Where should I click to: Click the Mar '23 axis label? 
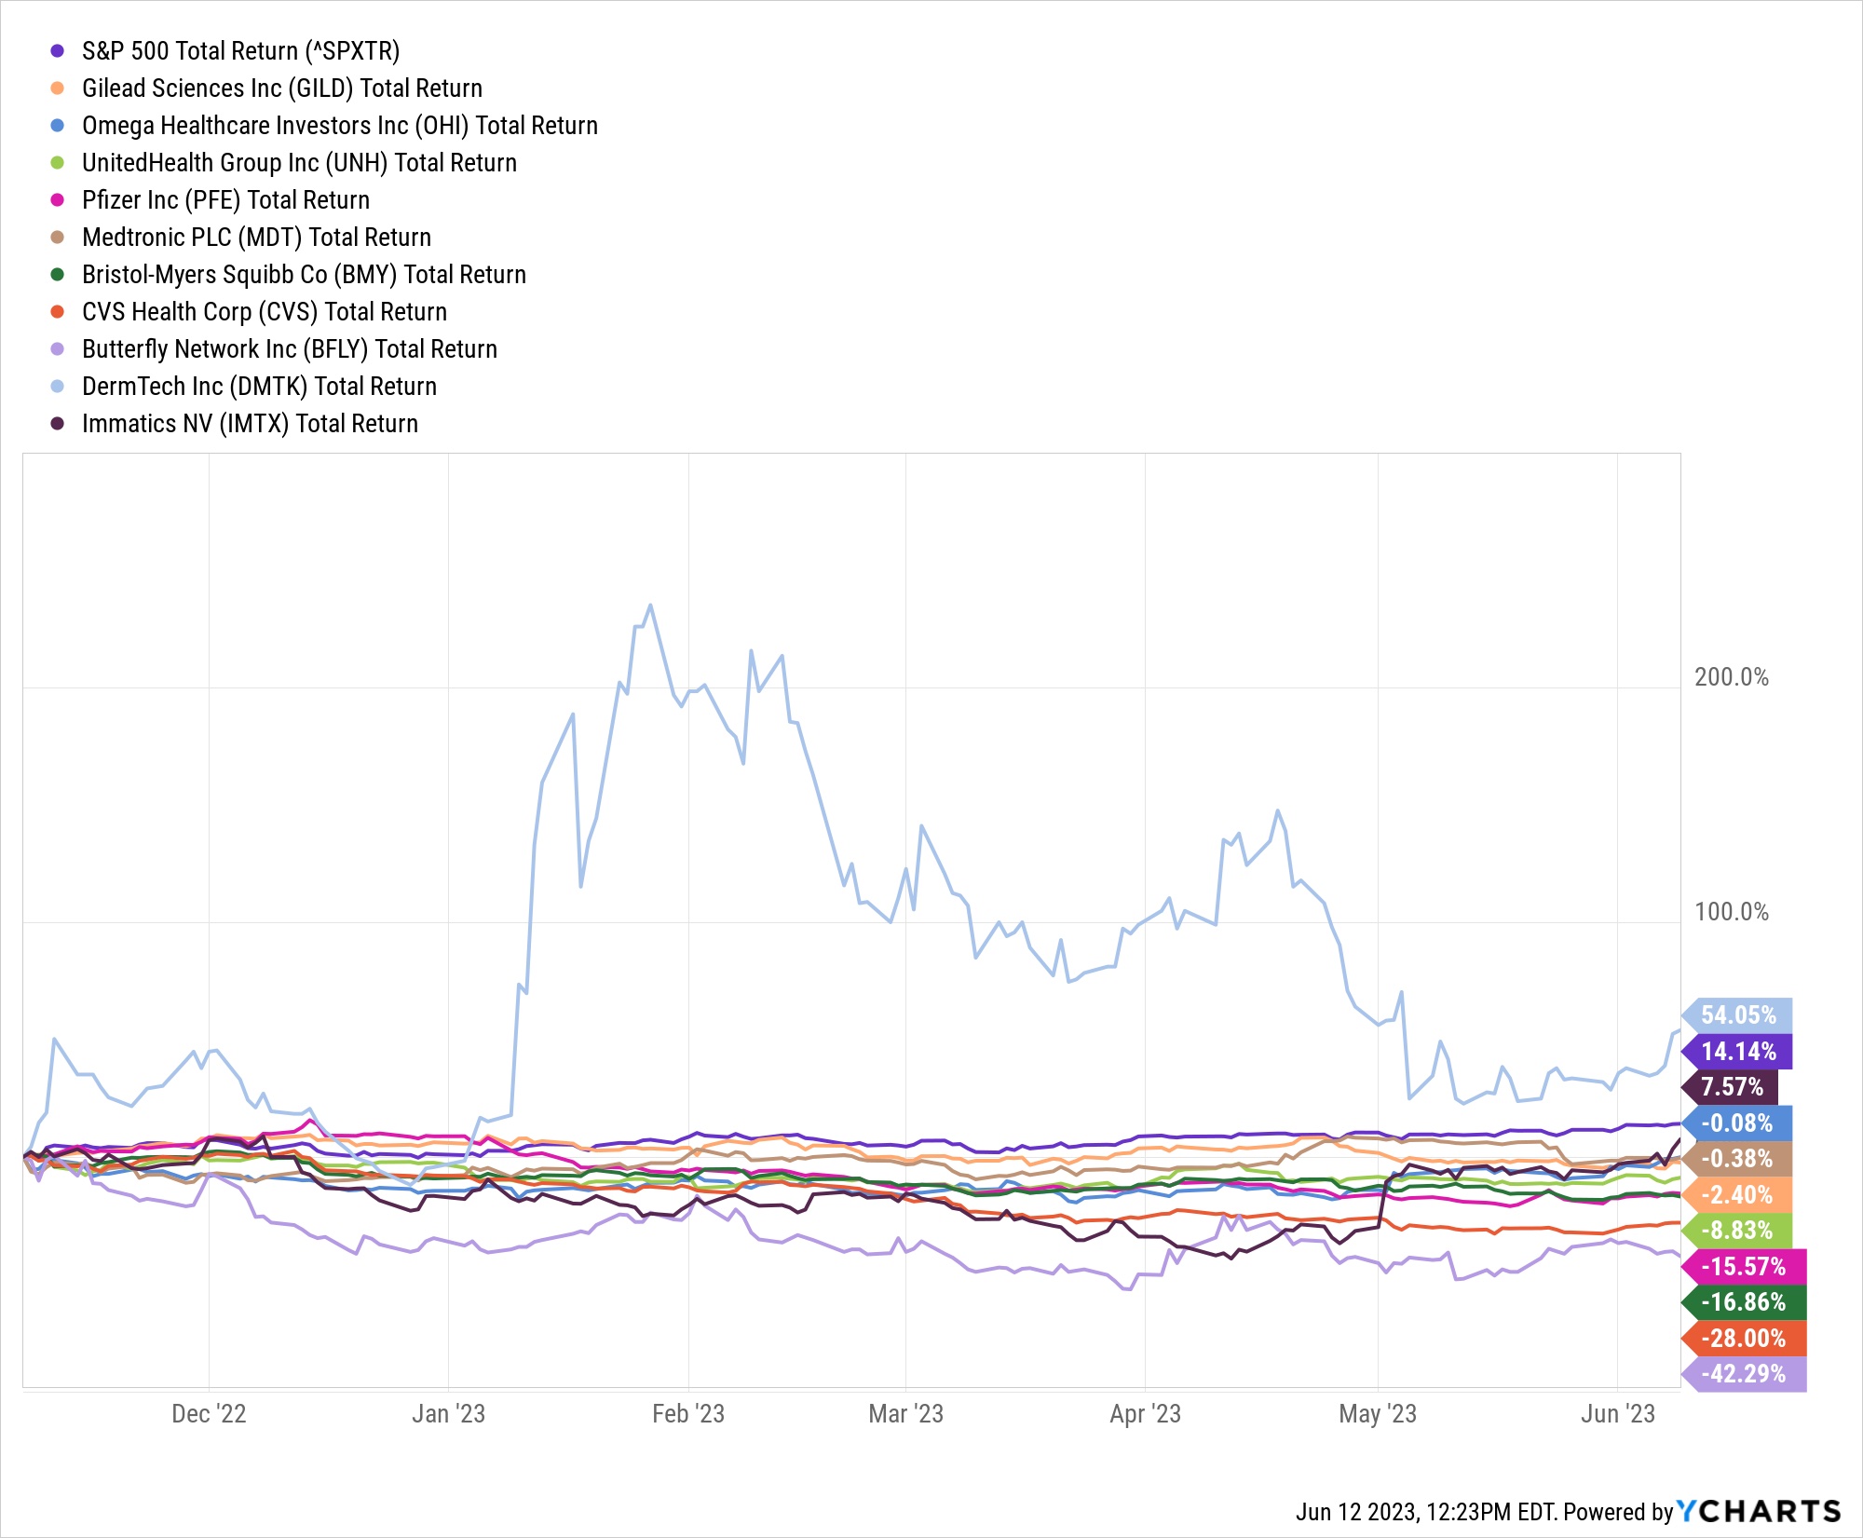point(905,1414)
